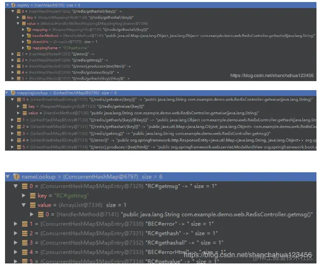The height and width of the screenshot is (270, 322).
Task: Expand HashMap$Node@7297 gethash entry arrow
Action: tap(13, 79)
